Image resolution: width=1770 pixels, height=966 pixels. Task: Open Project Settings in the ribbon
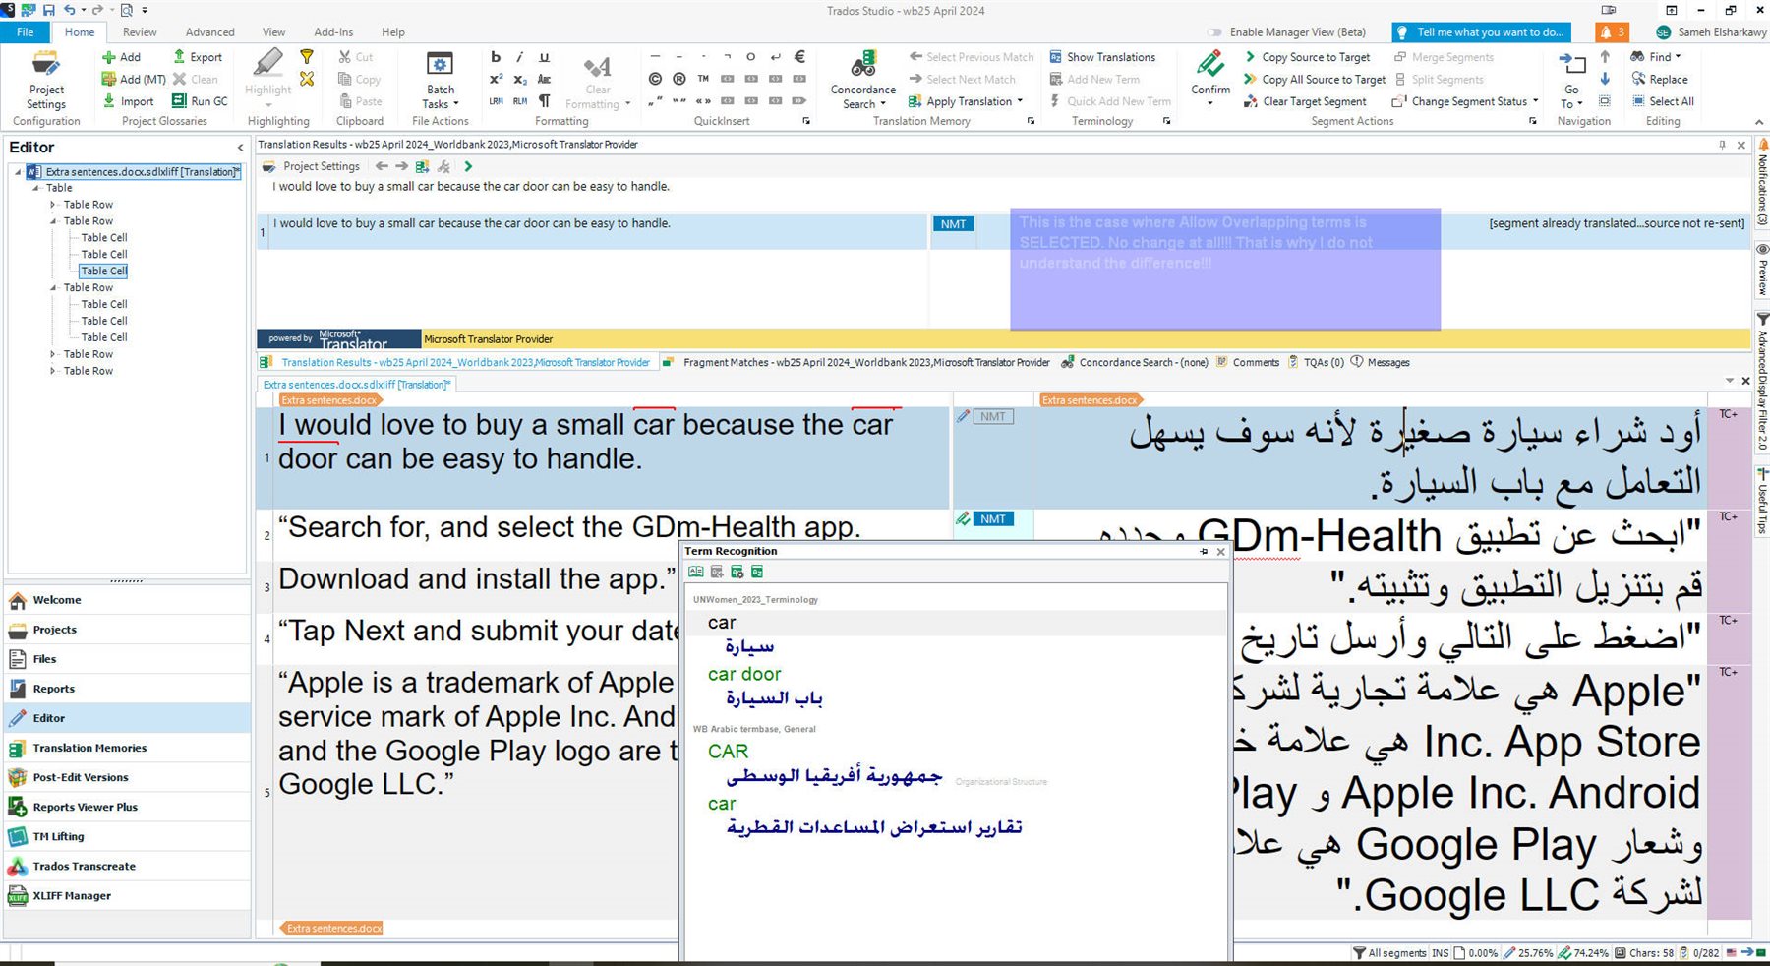point(46,80)
